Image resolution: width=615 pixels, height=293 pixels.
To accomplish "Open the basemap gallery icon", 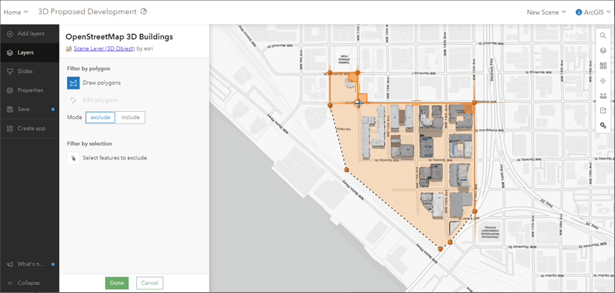I will (603, 66).
